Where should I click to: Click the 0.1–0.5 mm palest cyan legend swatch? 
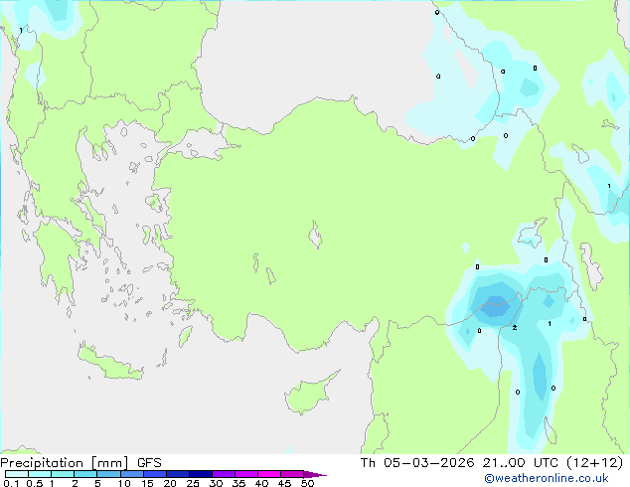(x=17, y=474)
